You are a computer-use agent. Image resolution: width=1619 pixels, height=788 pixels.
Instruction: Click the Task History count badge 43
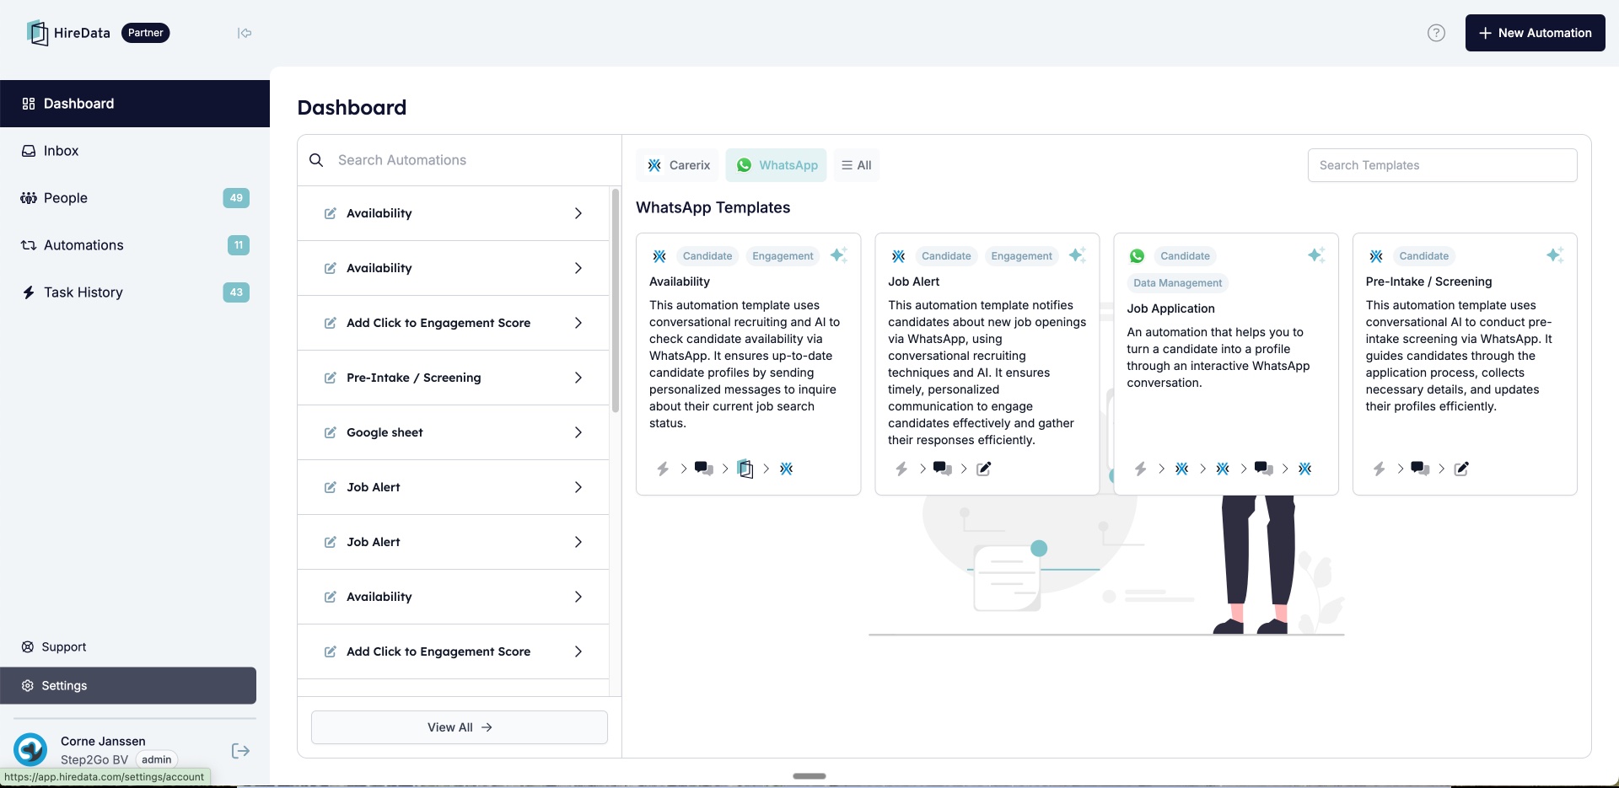point(236,292)
